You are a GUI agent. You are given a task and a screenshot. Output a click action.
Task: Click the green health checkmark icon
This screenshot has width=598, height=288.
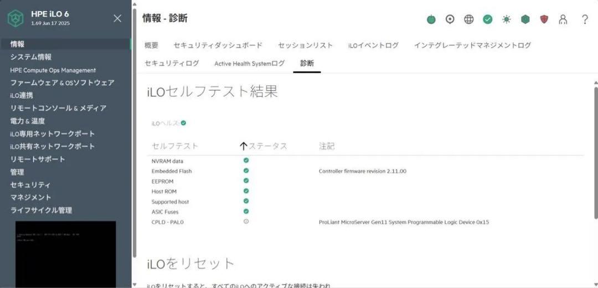(487, 19)
